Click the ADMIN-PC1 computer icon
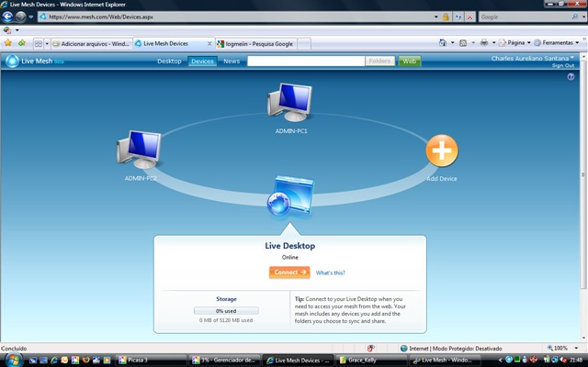This screenshot has width=588, height=367. [x=290, y=104]
